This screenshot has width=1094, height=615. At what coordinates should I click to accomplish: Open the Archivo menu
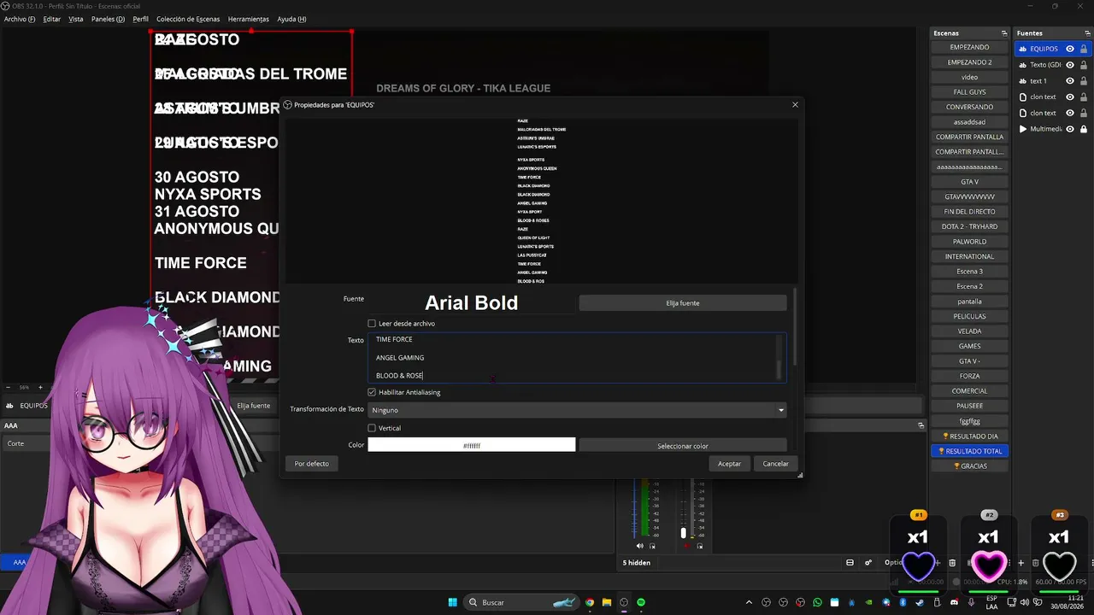click(x=20, y=19)
